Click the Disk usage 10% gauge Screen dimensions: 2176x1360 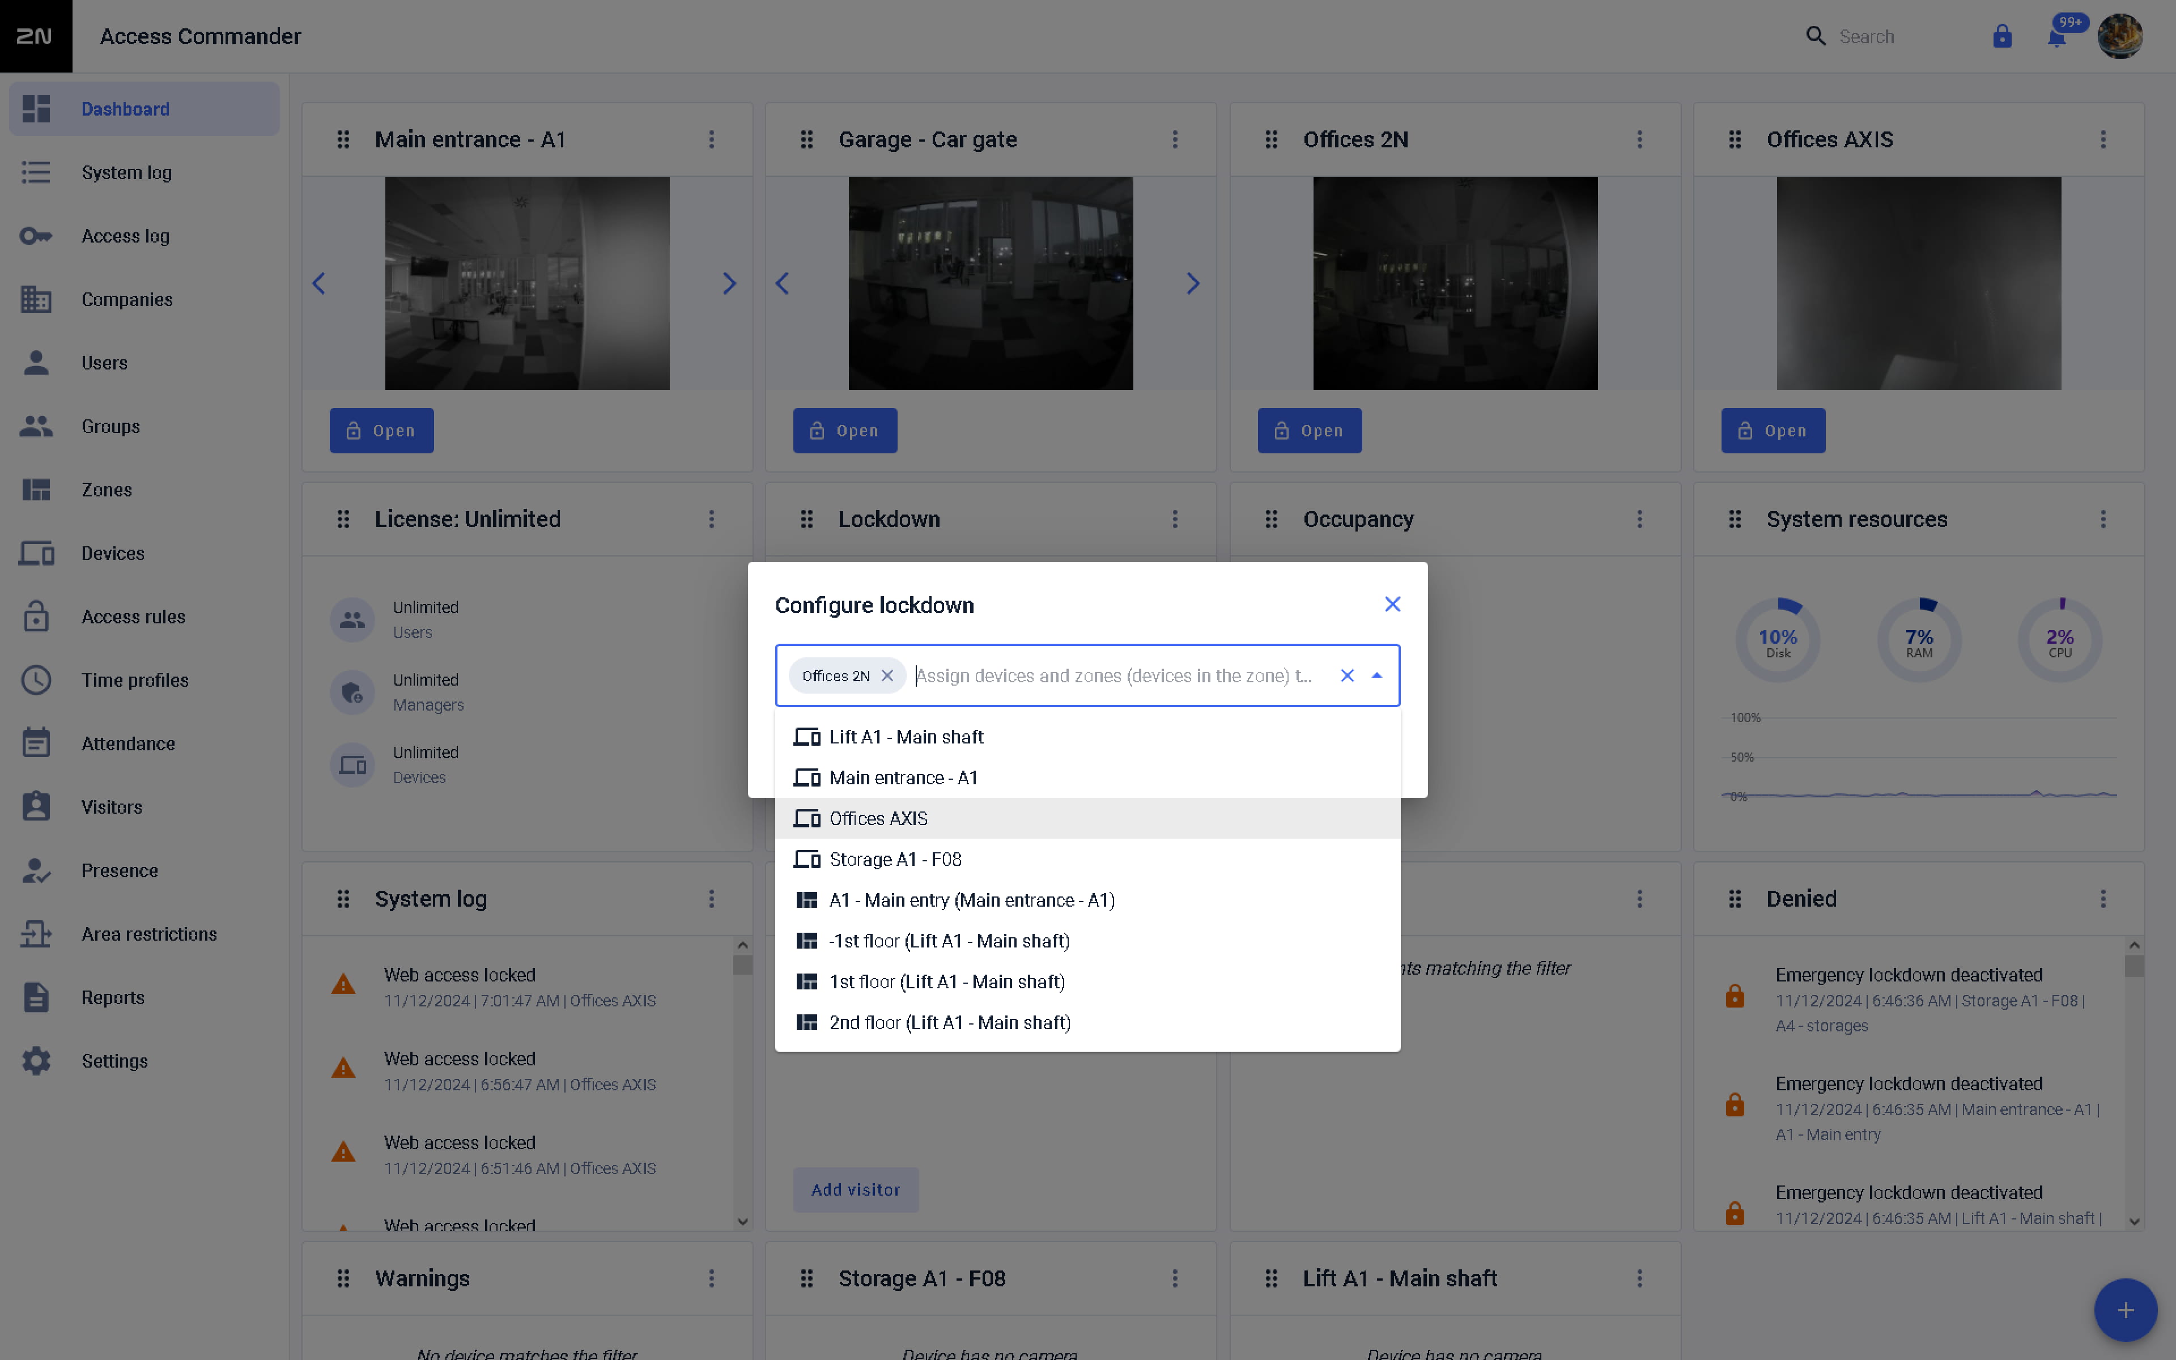pos(1778,640)
